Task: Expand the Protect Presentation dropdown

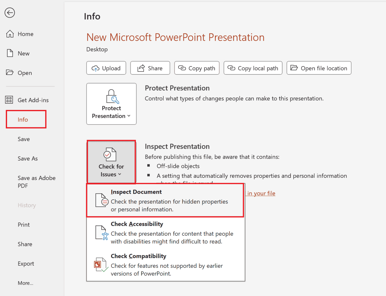Action: point(129,116)
